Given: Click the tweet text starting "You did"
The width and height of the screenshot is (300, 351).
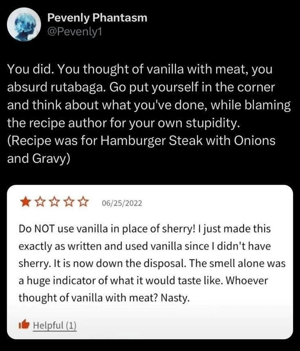Looking at the screenshot, I should [x=149, y=114].
